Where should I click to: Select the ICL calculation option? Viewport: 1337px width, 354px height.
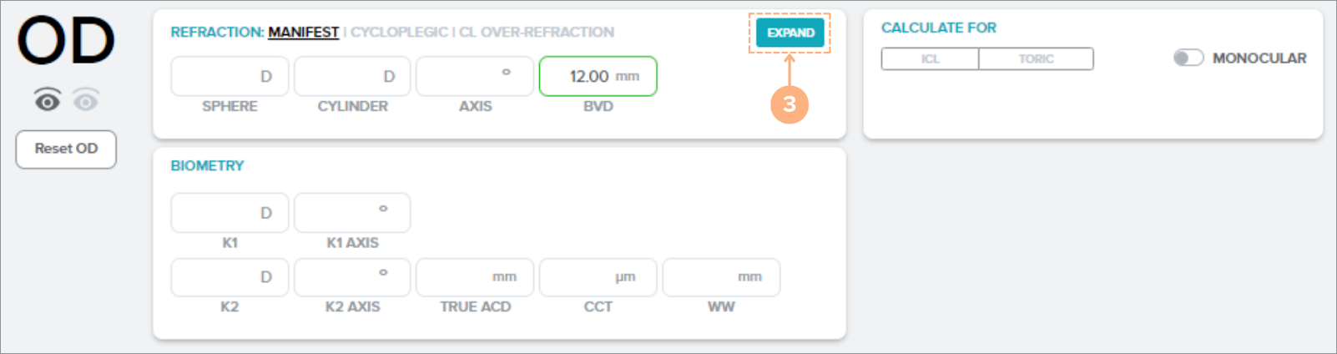click(x=930, y=58)
